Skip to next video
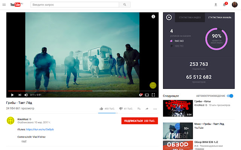Image resolution: width=241 pixels, height=150 pixels. (20, 95)
